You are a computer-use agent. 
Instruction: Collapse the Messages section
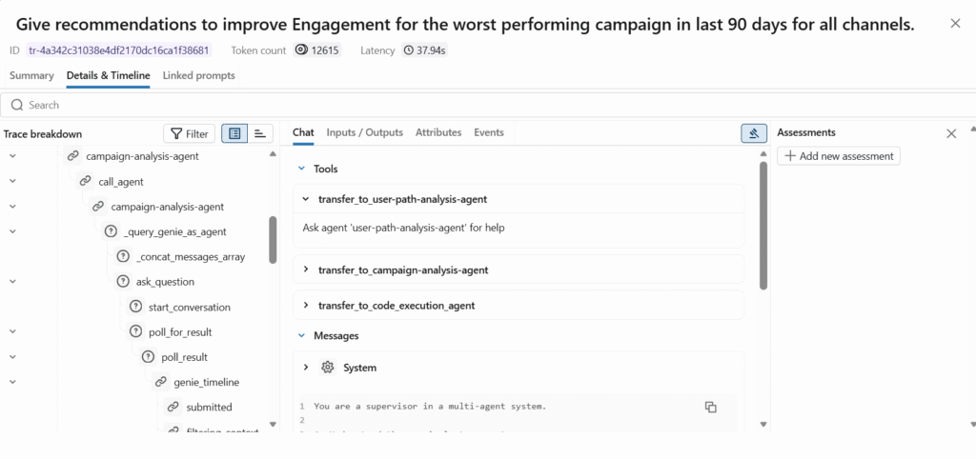tap(302, 335)
